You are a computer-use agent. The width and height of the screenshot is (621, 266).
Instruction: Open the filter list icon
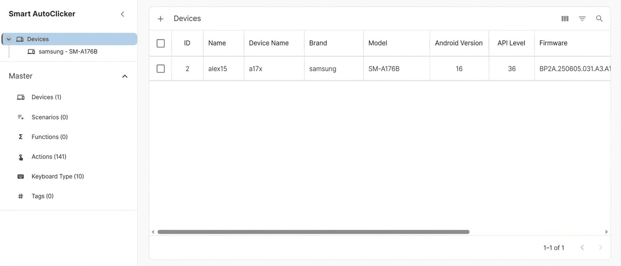582,19
